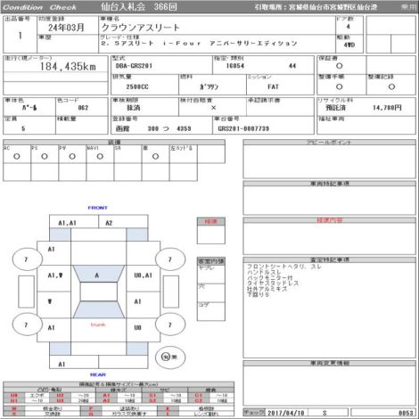Click the left side mirror rectangle on diagram
This screenshot has height=419, width=419.
(x=26, y=292)
